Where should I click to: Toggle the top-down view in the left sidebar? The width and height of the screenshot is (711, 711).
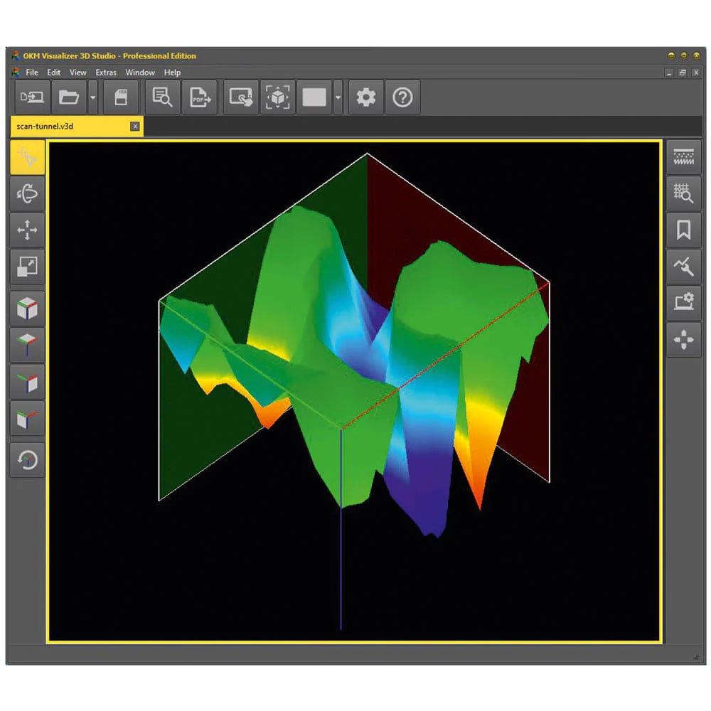[x=27, y=343]
